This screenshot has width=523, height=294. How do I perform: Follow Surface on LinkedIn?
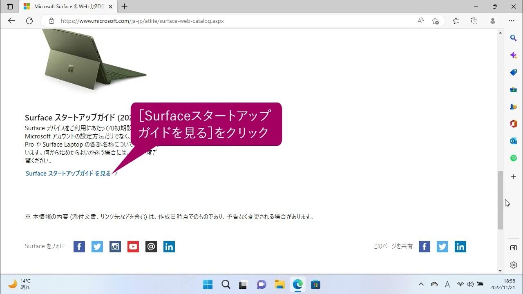tap(169, 247)
